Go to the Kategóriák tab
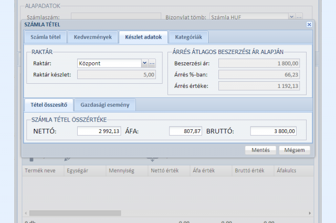 tap(191, 37)
